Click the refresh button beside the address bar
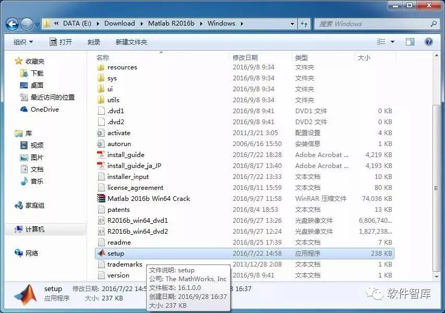445x313 pixels. point(304,24)
